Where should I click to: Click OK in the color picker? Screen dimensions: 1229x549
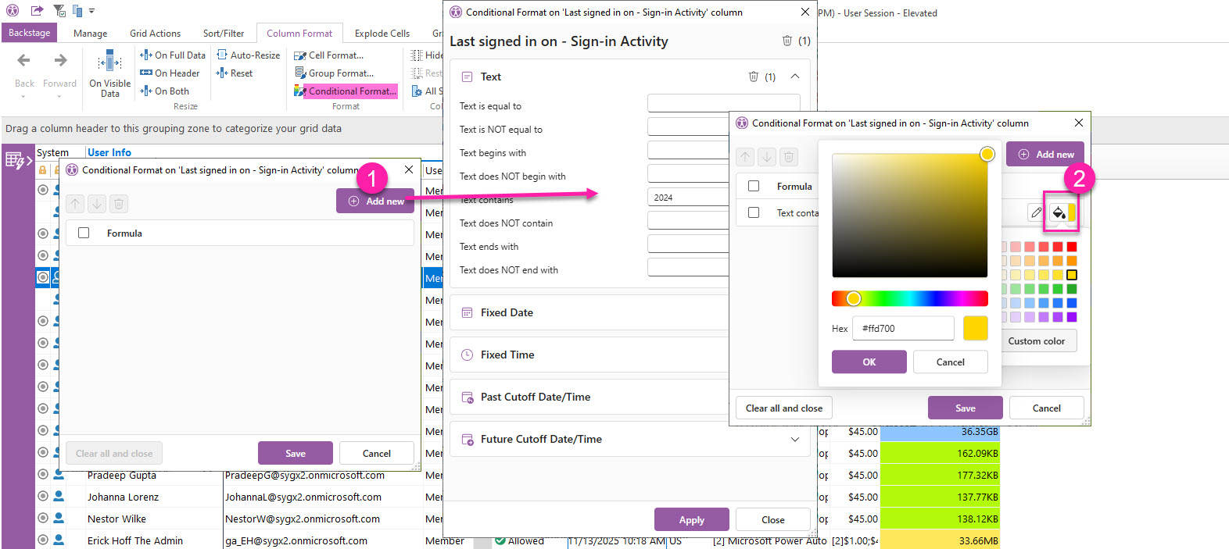click(x=869, y=362)
